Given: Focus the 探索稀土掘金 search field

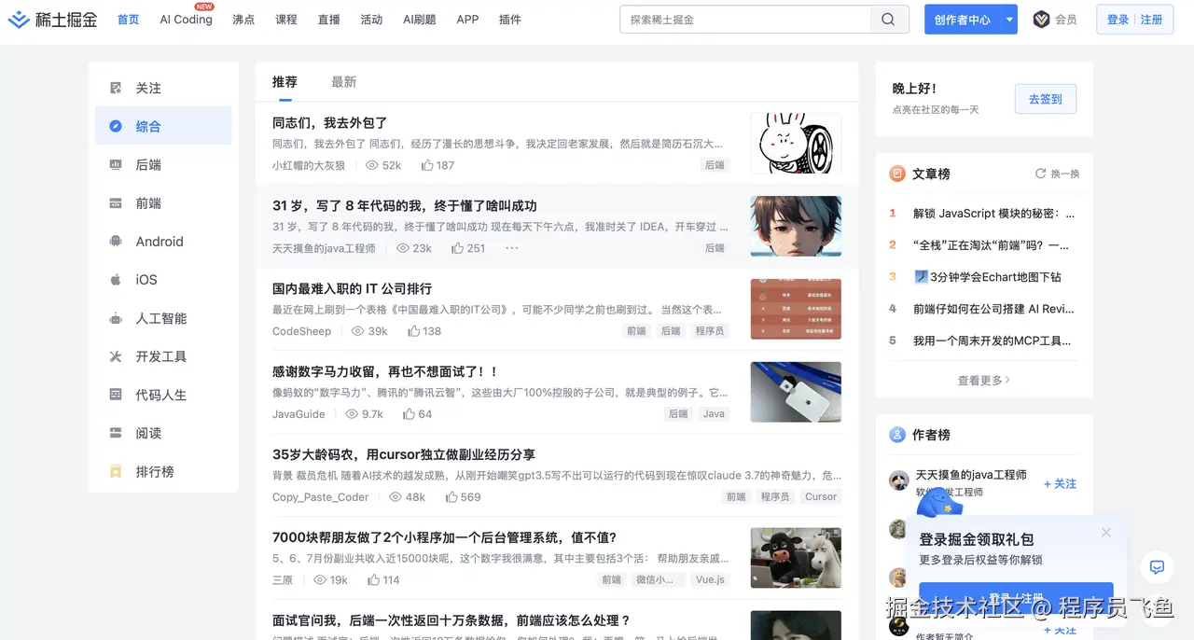Looking at the screenshot, I should tap(746, 20).
